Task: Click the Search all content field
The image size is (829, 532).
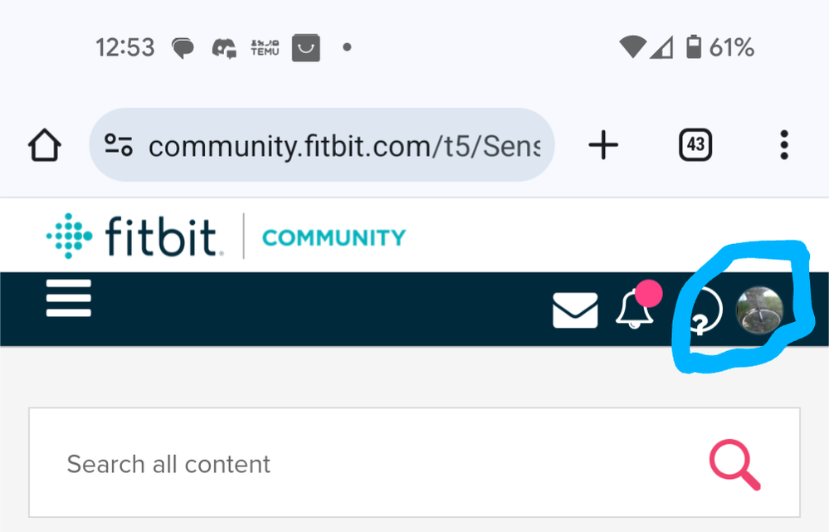Action: (x=415, y=463)
